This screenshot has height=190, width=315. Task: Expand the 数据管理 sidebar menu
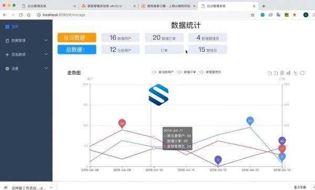pos(26,40)
